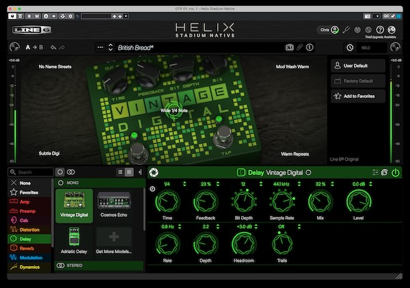Open the help question mark icon
Screen dimensions: 410x288
click(x=380, y=30)
